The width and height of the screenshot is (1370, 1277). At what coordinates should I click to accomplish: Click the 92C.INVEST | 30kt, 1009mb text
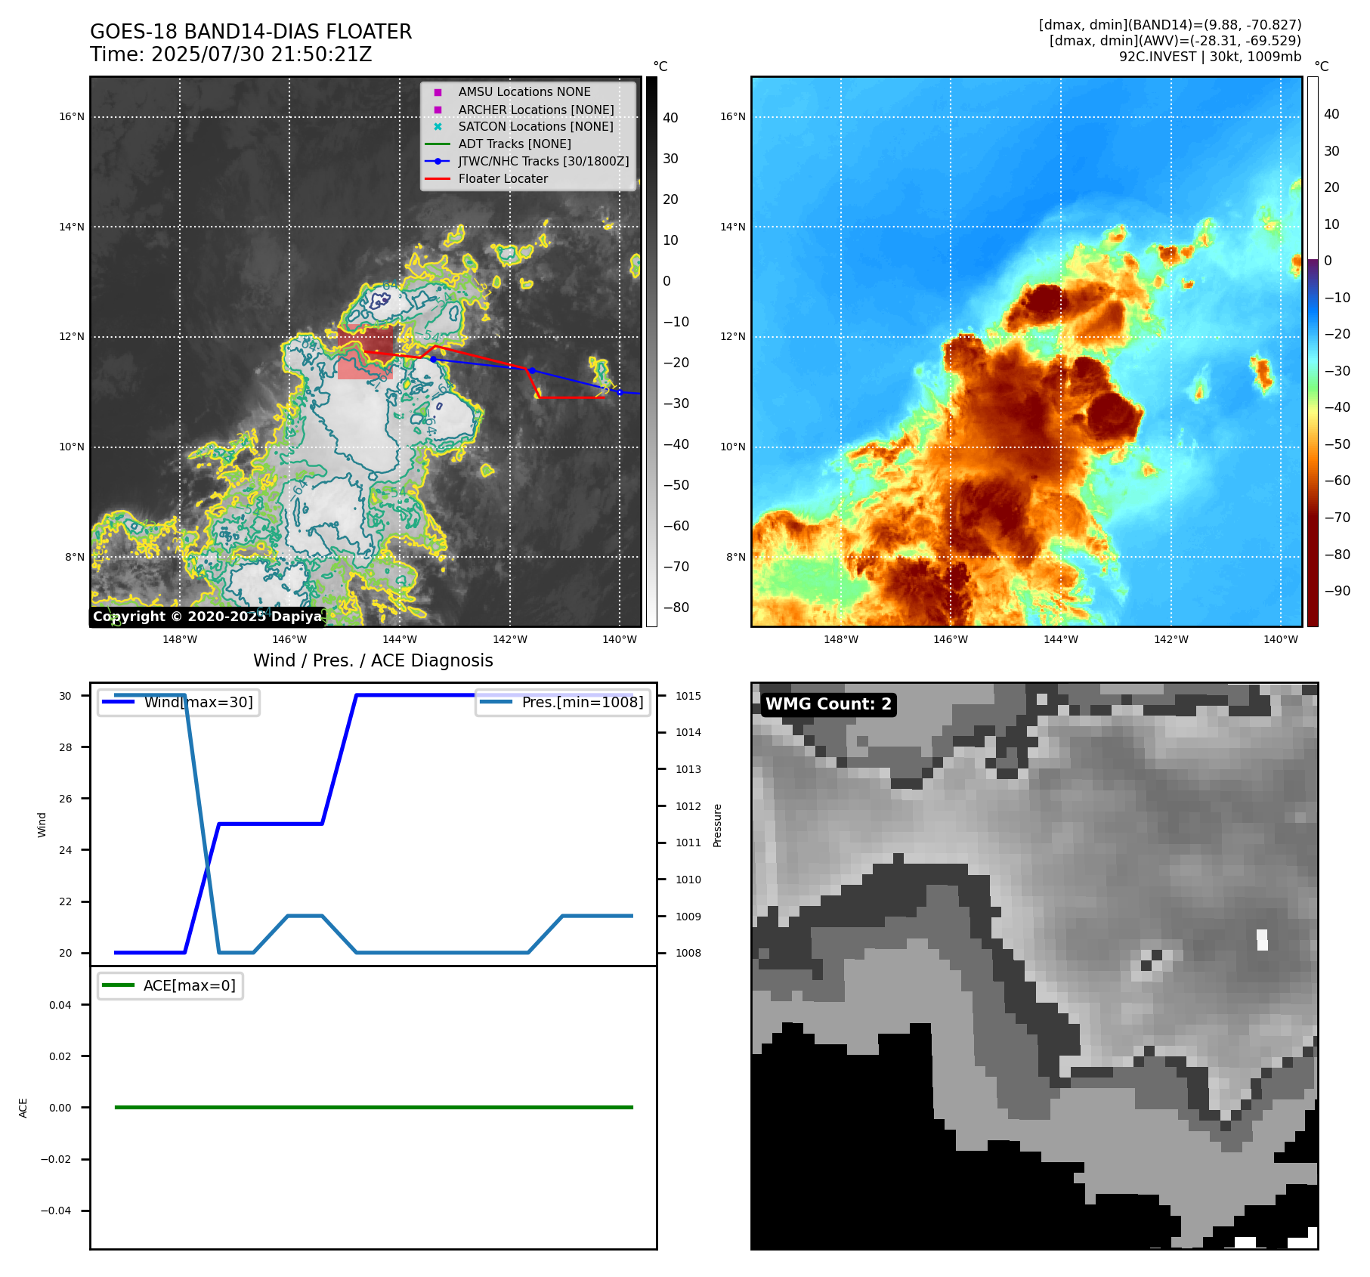click(x=1210, y=57)
